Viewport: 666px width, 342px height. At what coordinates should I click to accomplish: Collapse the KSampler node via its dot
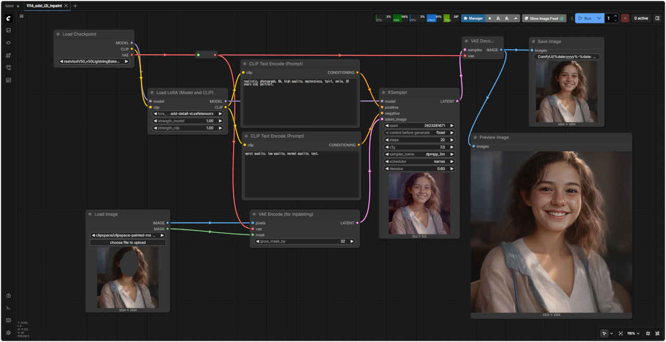[383, 93]
